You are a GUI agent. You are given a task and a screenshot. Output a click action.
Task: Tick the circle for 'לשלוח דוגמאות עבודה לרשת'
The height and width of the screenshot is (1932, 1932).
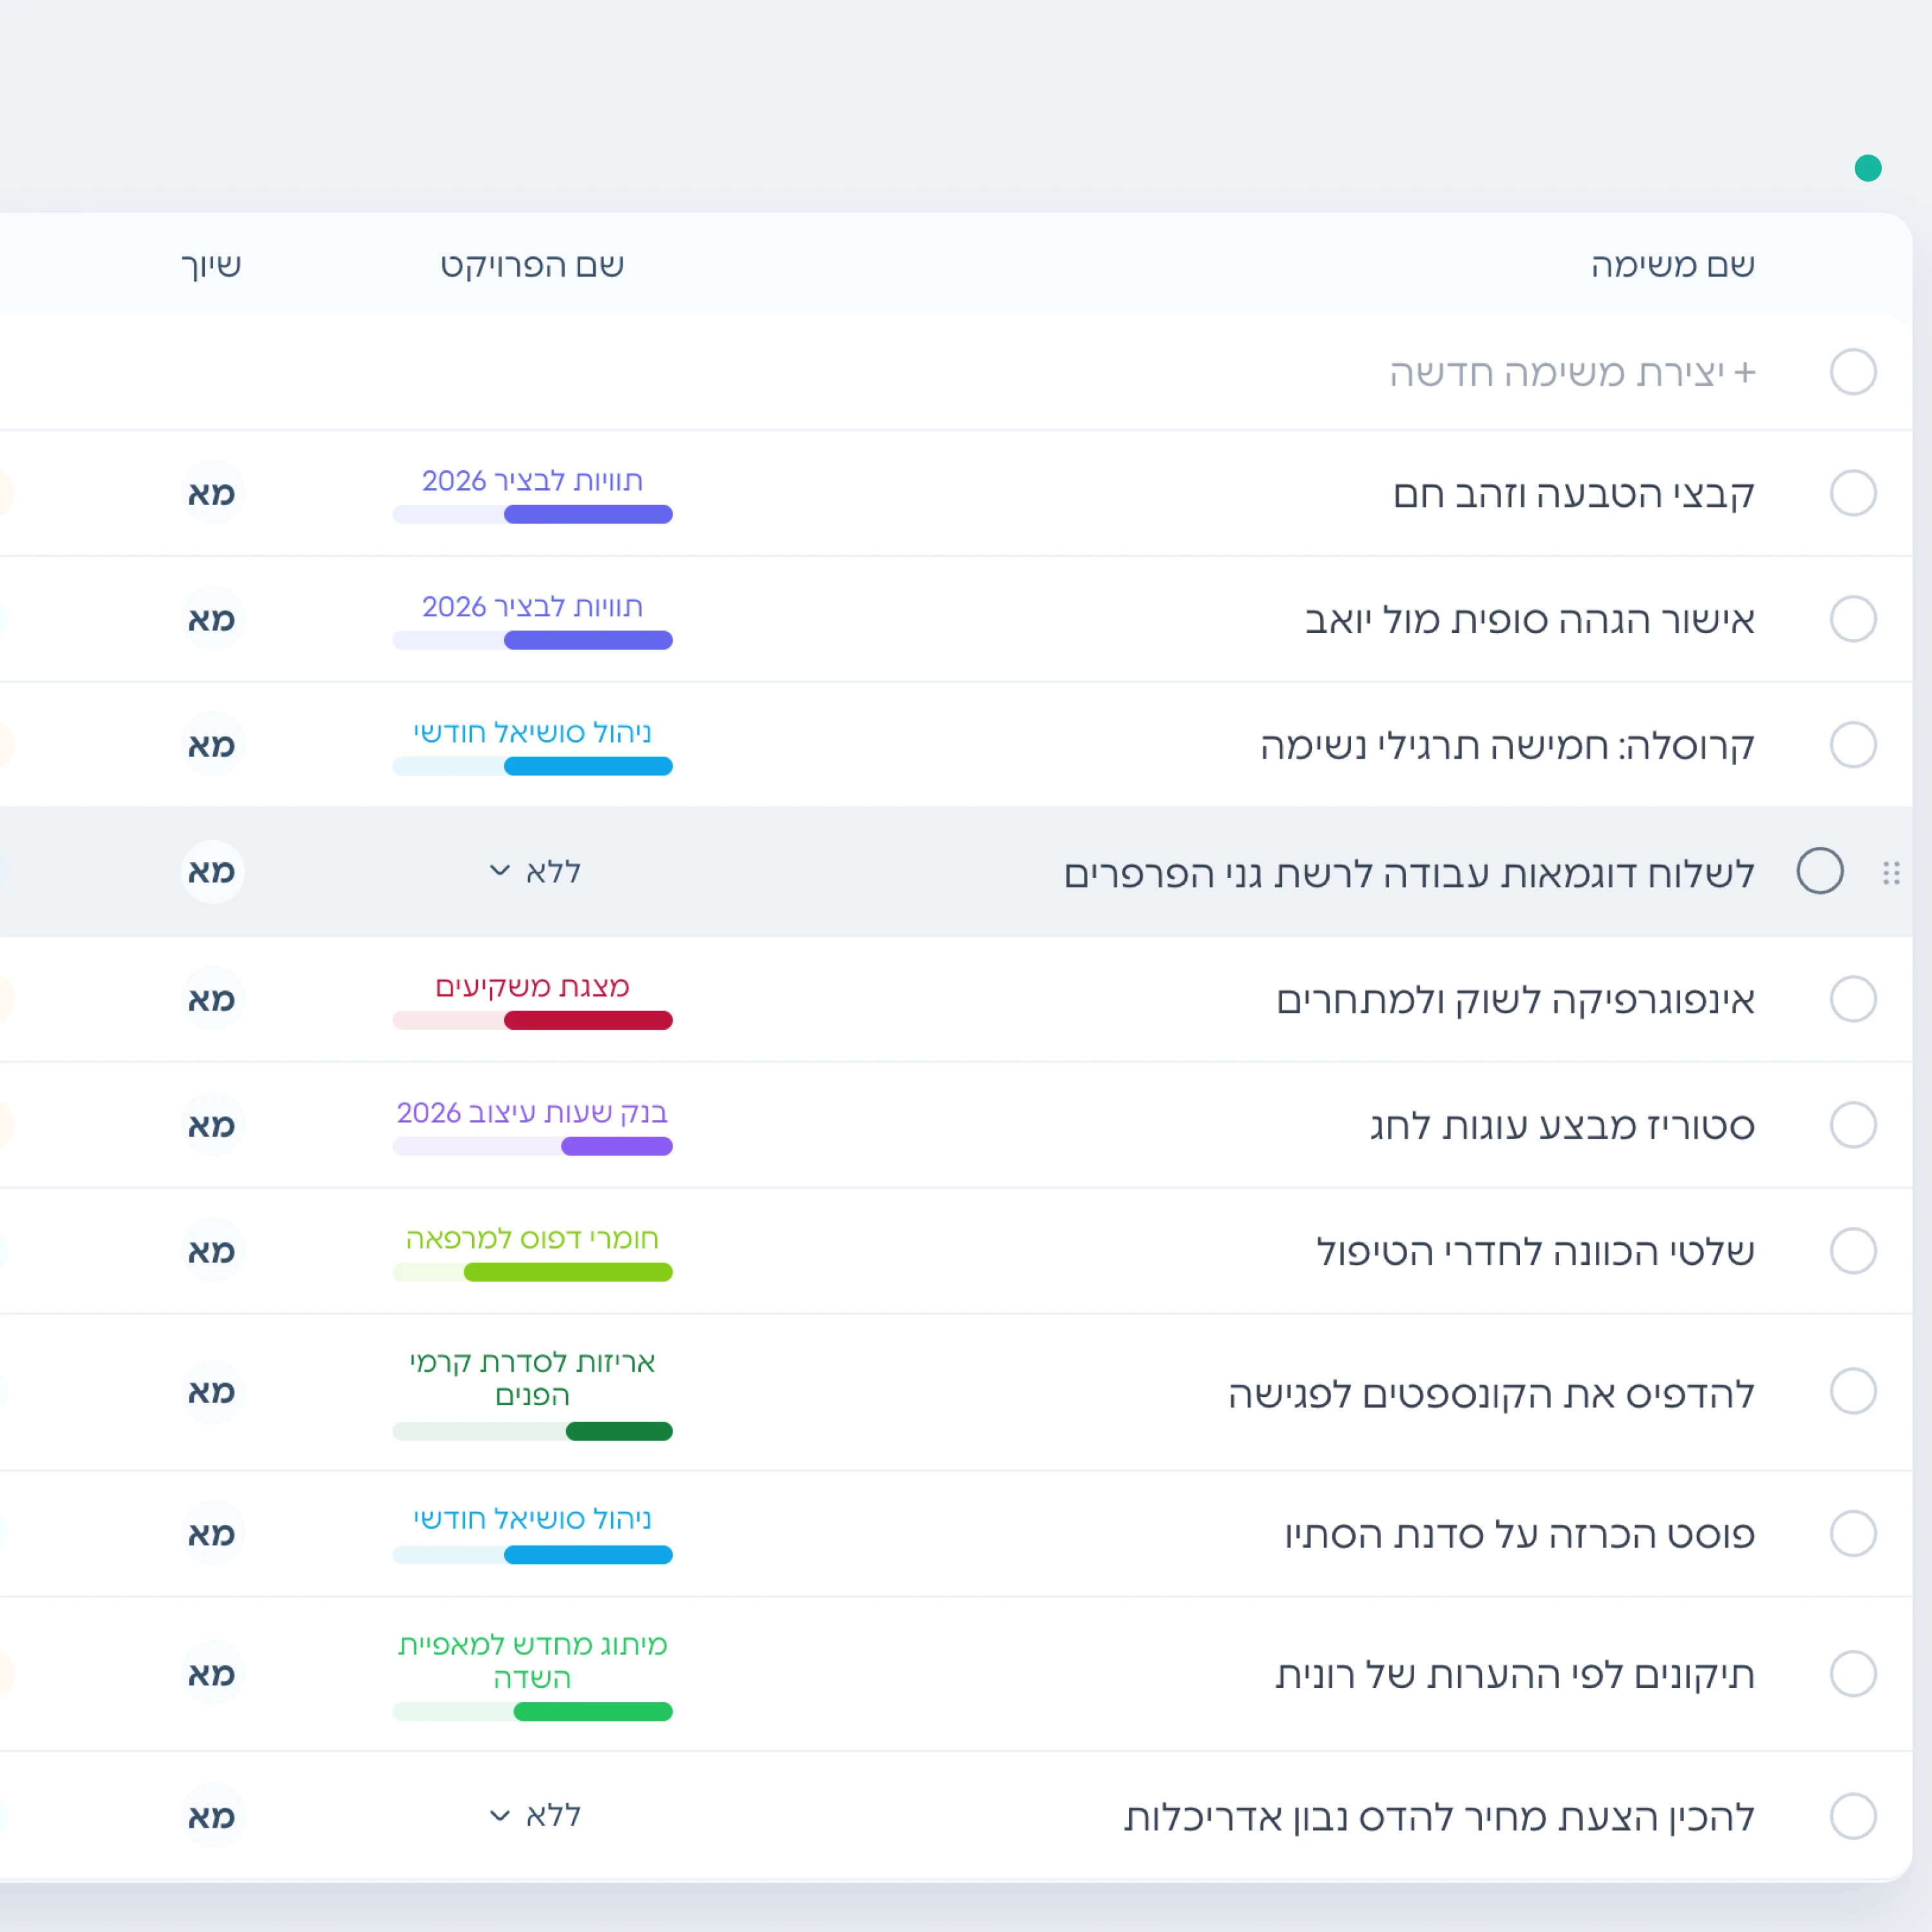(1819, 871)
